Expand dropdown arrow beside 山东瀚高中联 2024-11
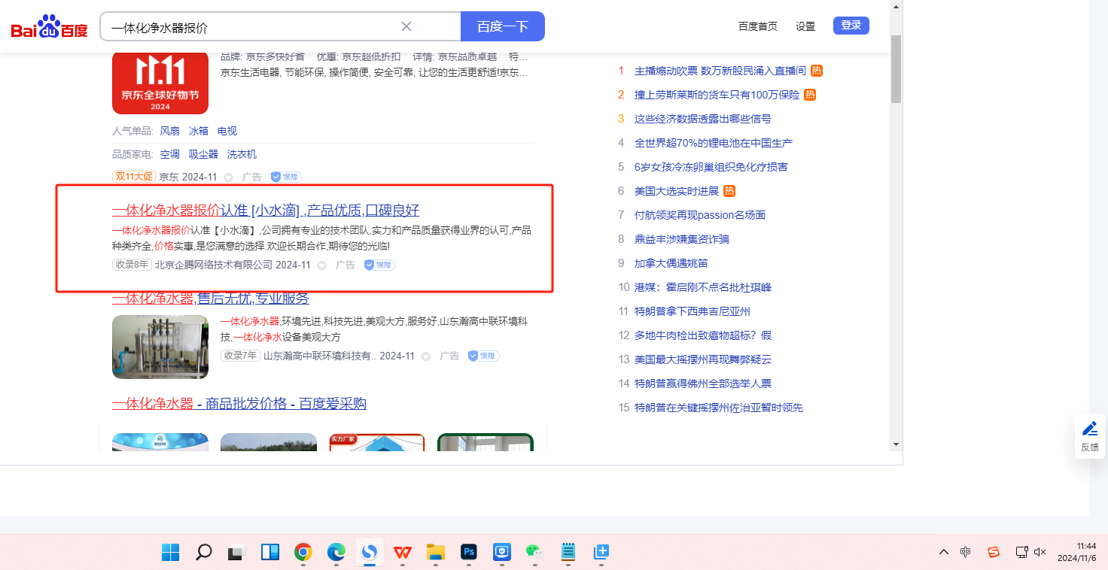 click(x=426, y=356)
